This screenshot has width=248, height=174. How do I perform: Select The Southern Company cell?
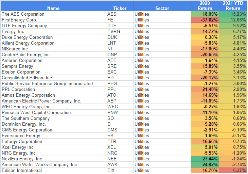click(x=53, y=118)
